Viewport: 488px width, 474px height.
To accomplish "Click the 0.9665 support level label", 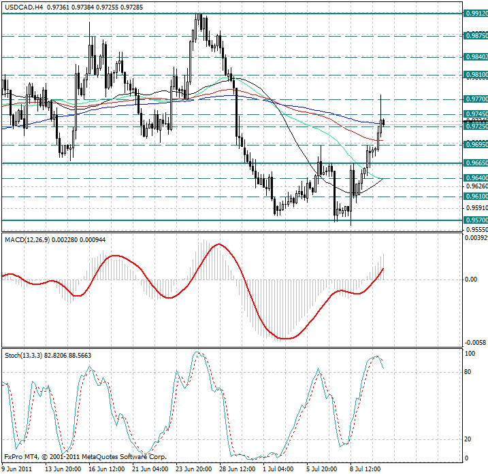I will point(474,163).
